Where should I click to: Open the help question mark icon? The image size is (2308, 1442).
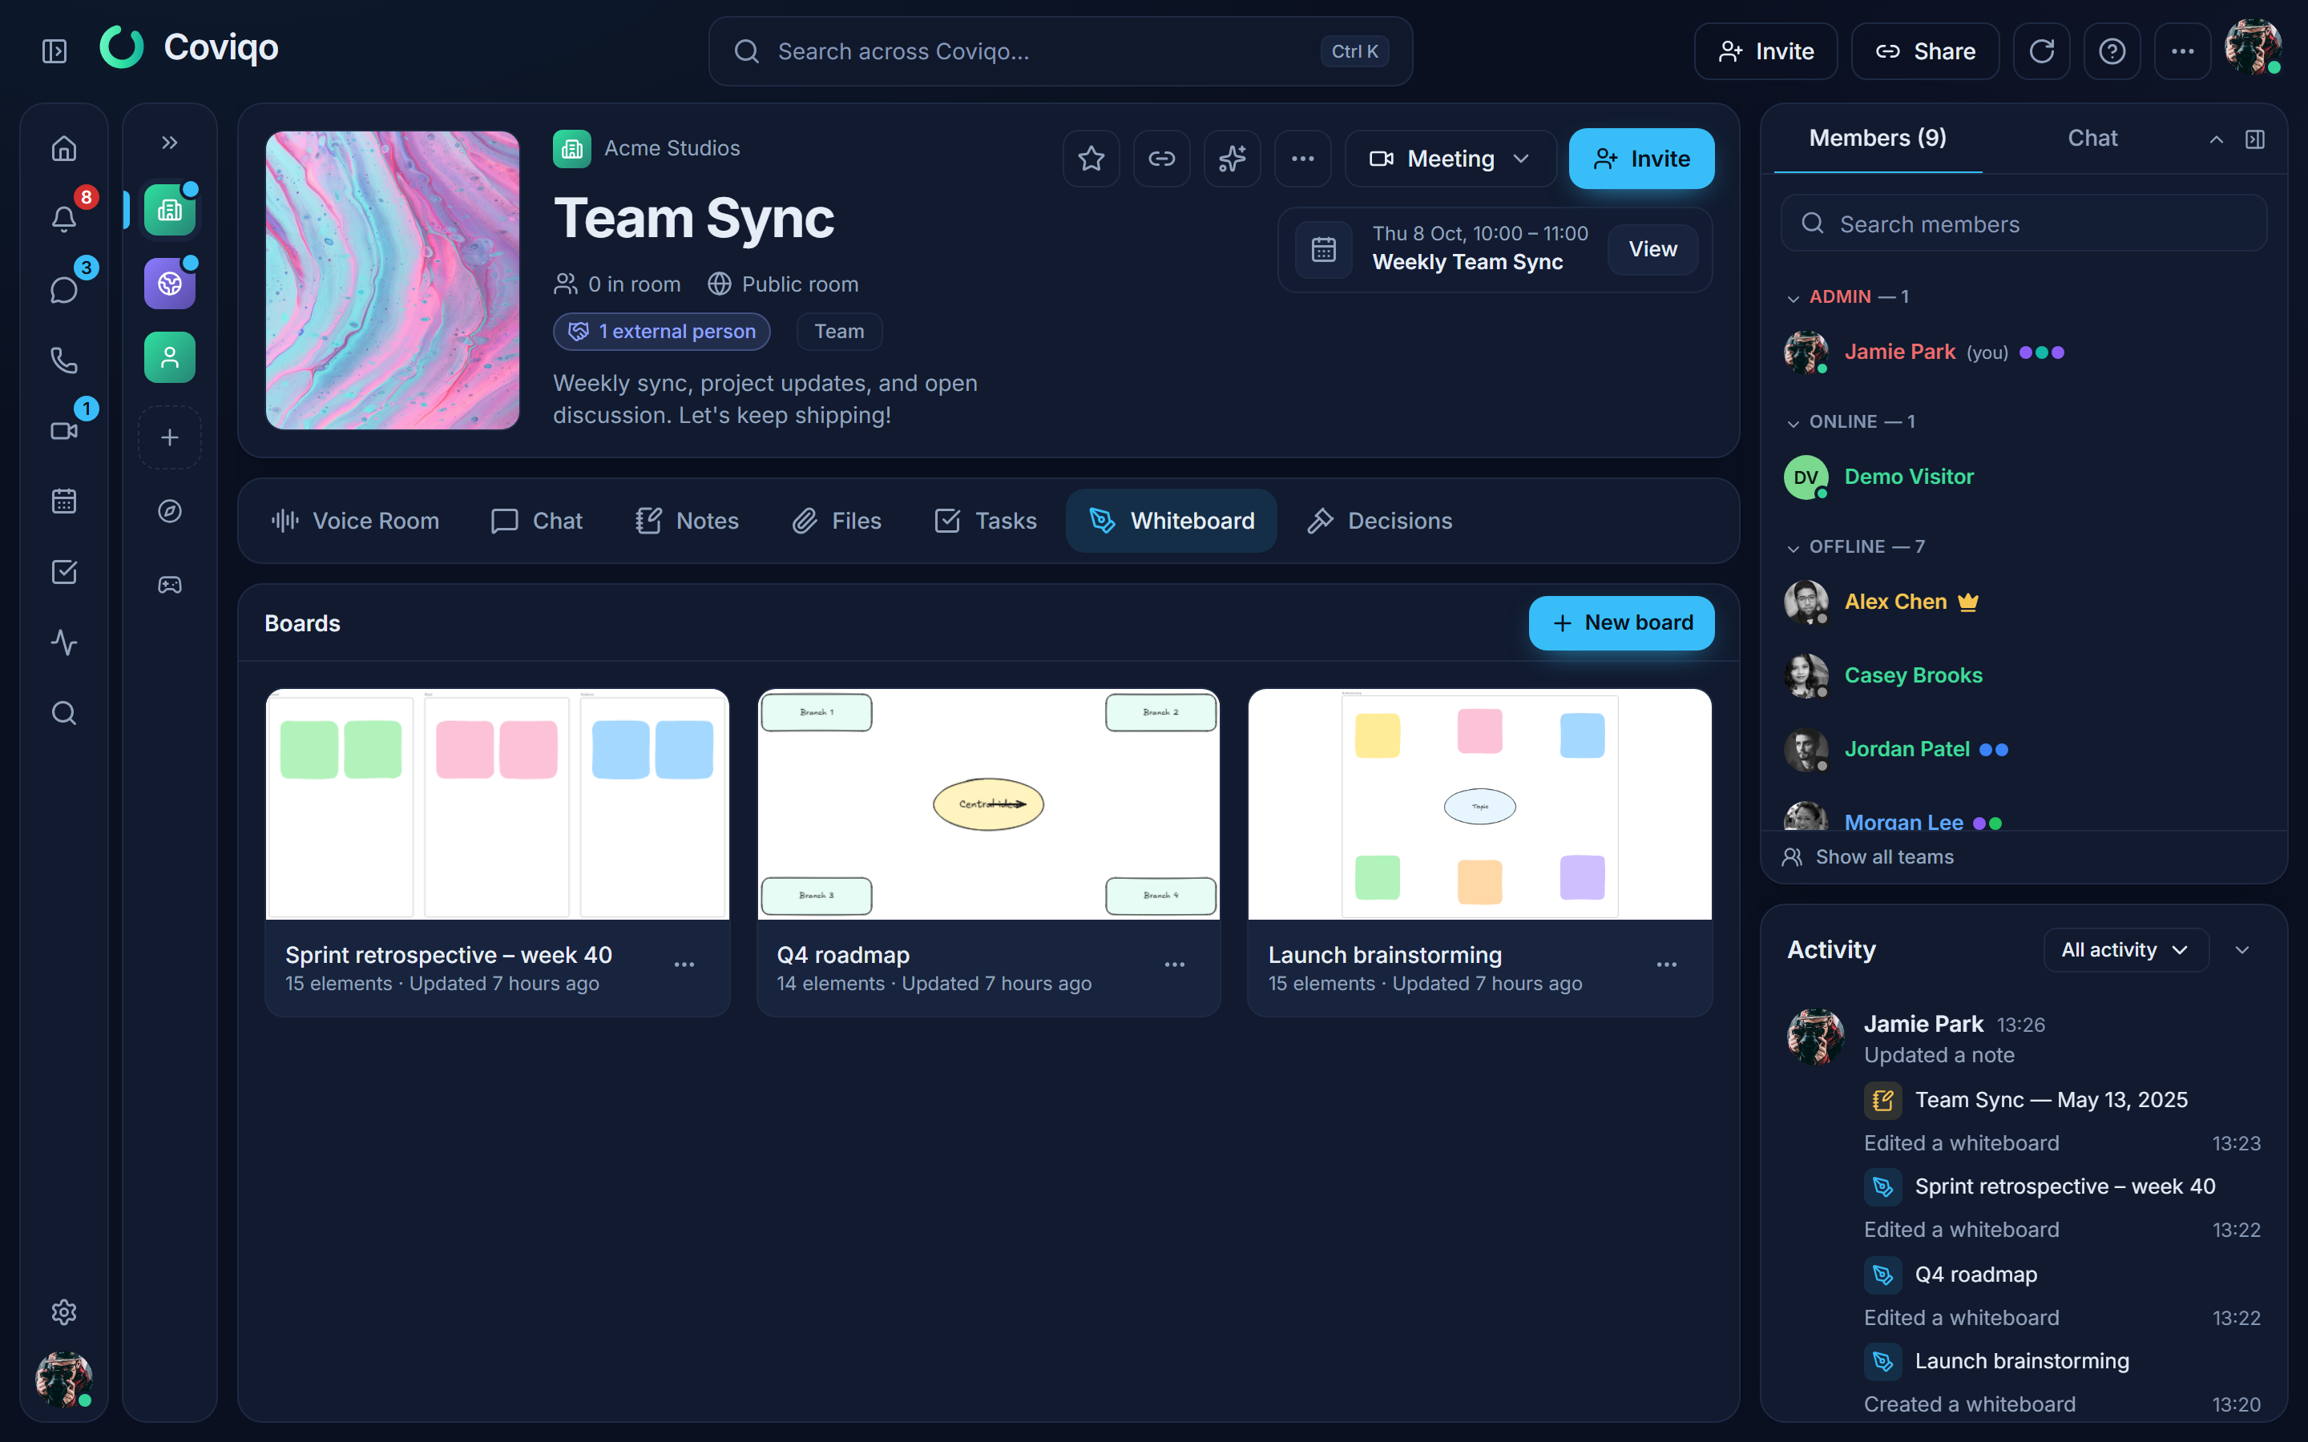point(2112,51)
